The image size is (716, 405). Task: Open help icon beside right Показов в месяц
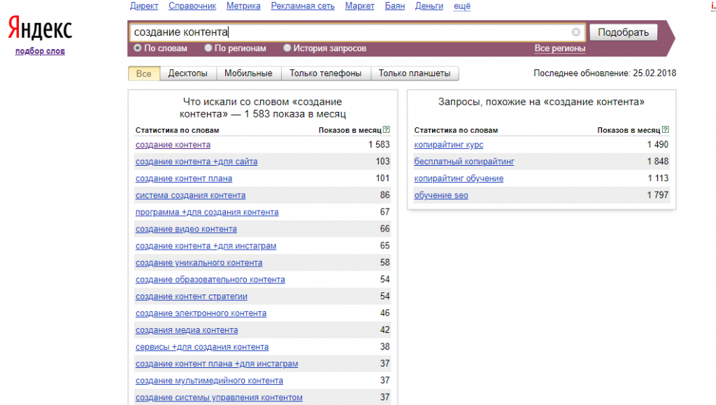tap(666, 129)
